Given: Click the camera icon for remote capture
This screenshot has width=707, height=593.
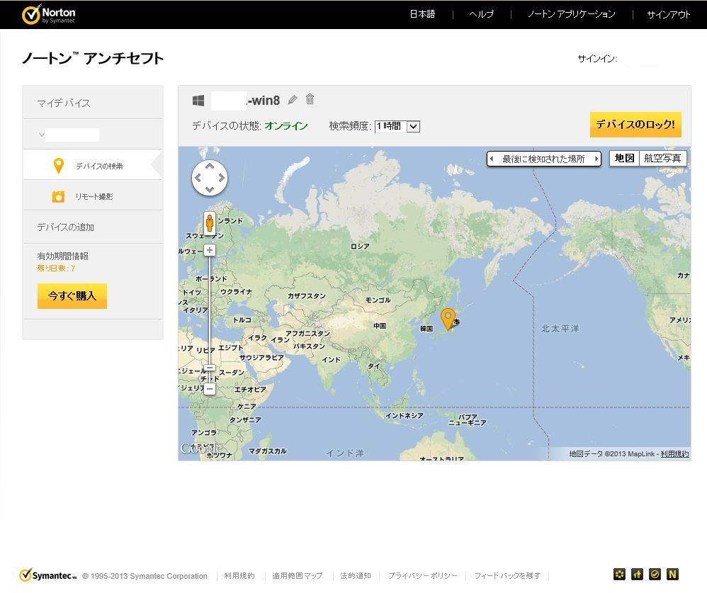Looking at the screenshot, I should [x=58, y=197].
